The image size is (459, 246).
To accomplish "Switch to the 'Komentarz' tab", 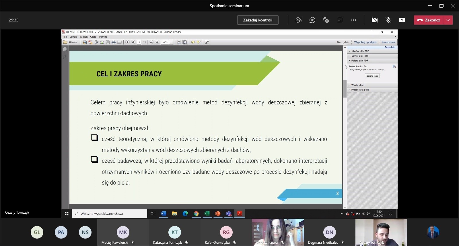I will (x=388, y=42).
